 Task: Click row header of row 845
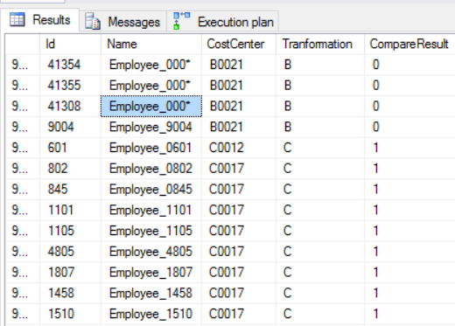22,189
